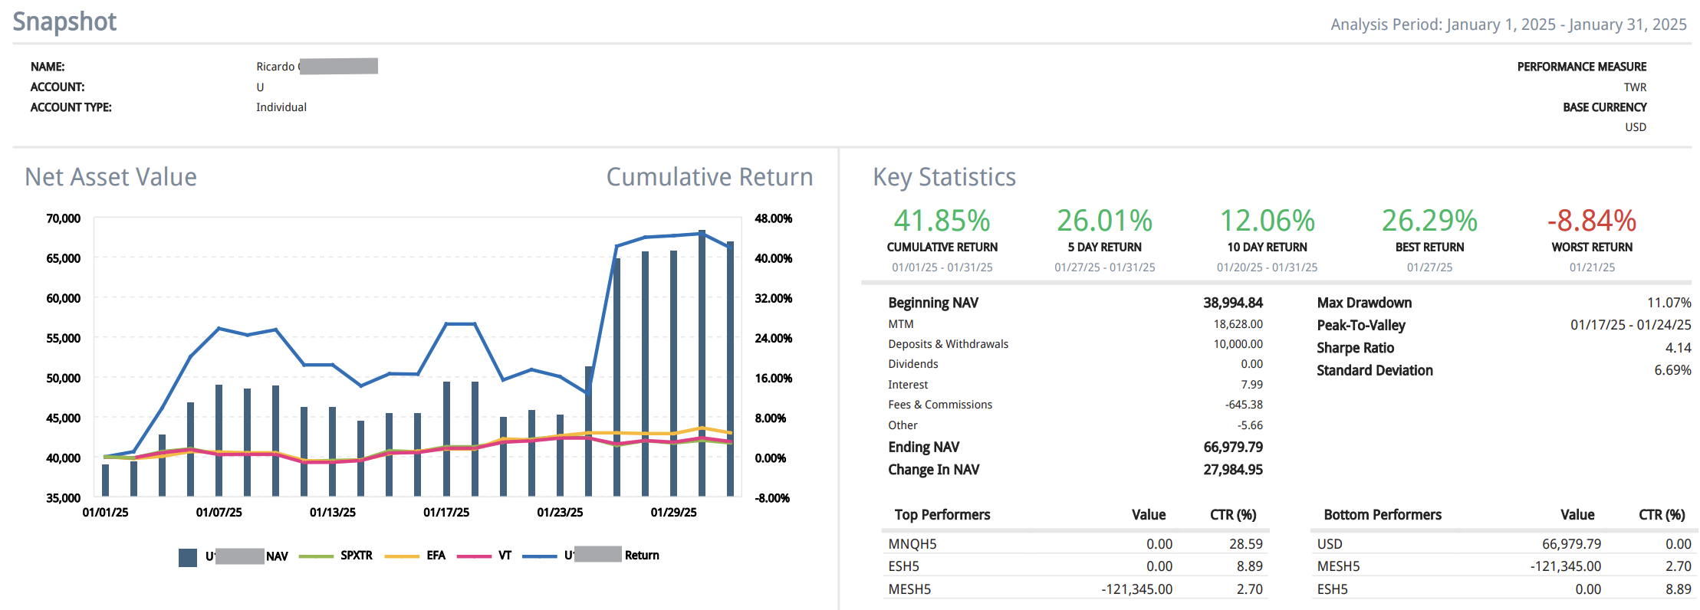
Task: Toggle the VT series in legend
Action: (504, 556)
